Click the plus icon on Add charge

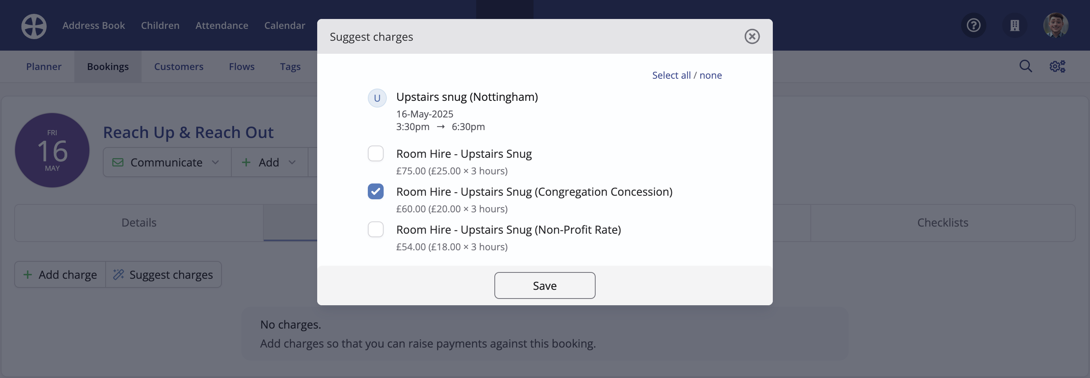point(28,275)
